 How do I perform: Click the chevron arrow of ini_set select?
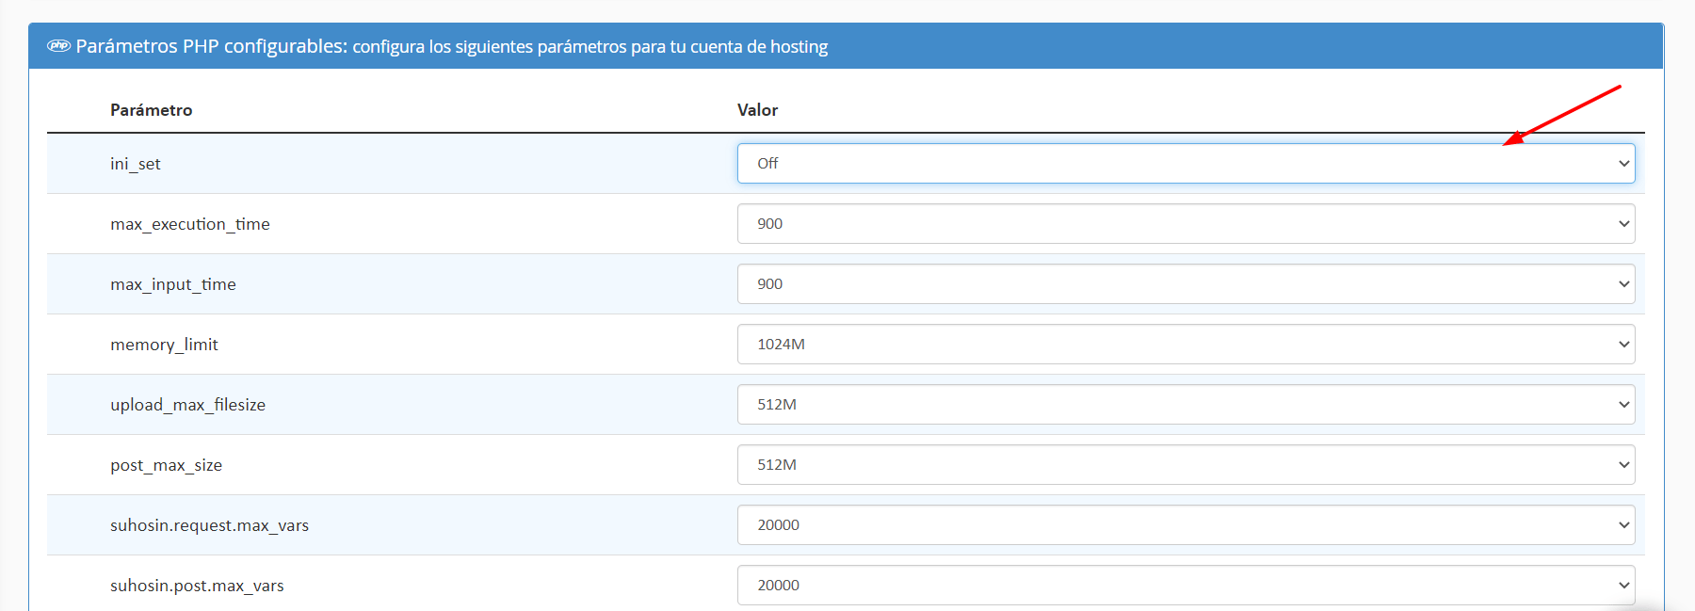(x=1623, y=164)
